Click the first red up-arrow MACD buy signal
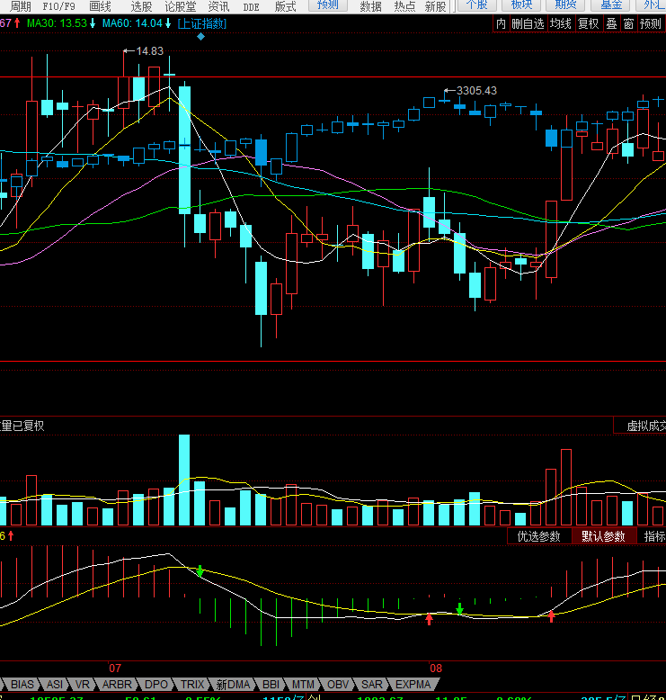Image resolution: width=666 pixels, height=700 pixels. coord(429,619)
